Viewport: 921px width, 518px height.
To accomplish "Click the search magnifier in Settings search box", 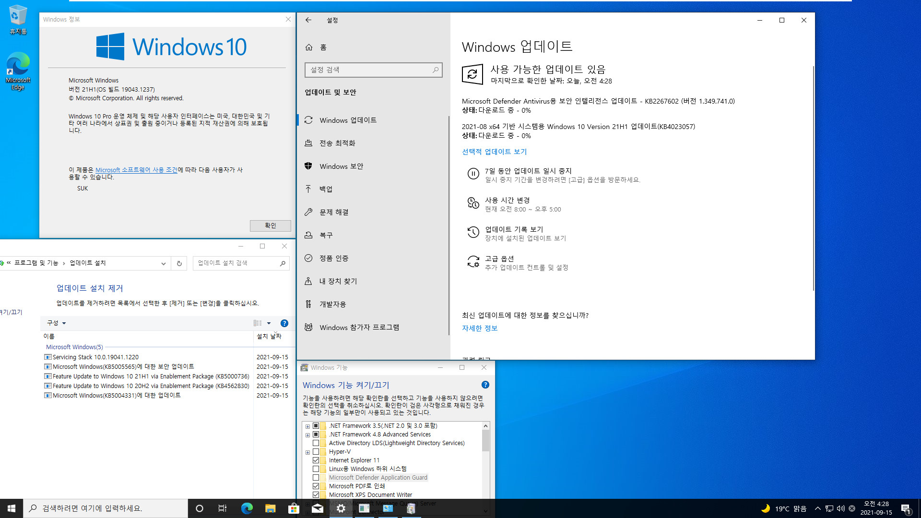I will (435, 70).
